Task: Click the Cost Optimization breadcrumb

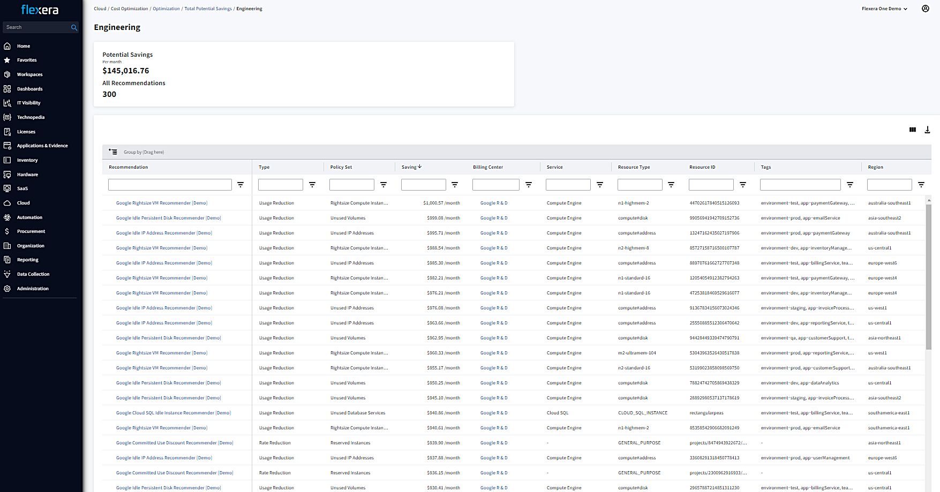Action: 129,9
